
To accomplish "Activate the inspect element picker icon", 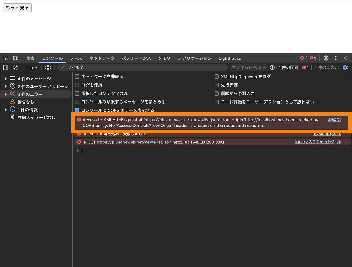I will pos(6,58).
